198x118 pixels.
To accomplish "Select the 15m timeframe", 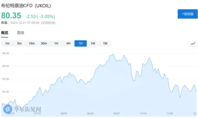I will (32, 44).
